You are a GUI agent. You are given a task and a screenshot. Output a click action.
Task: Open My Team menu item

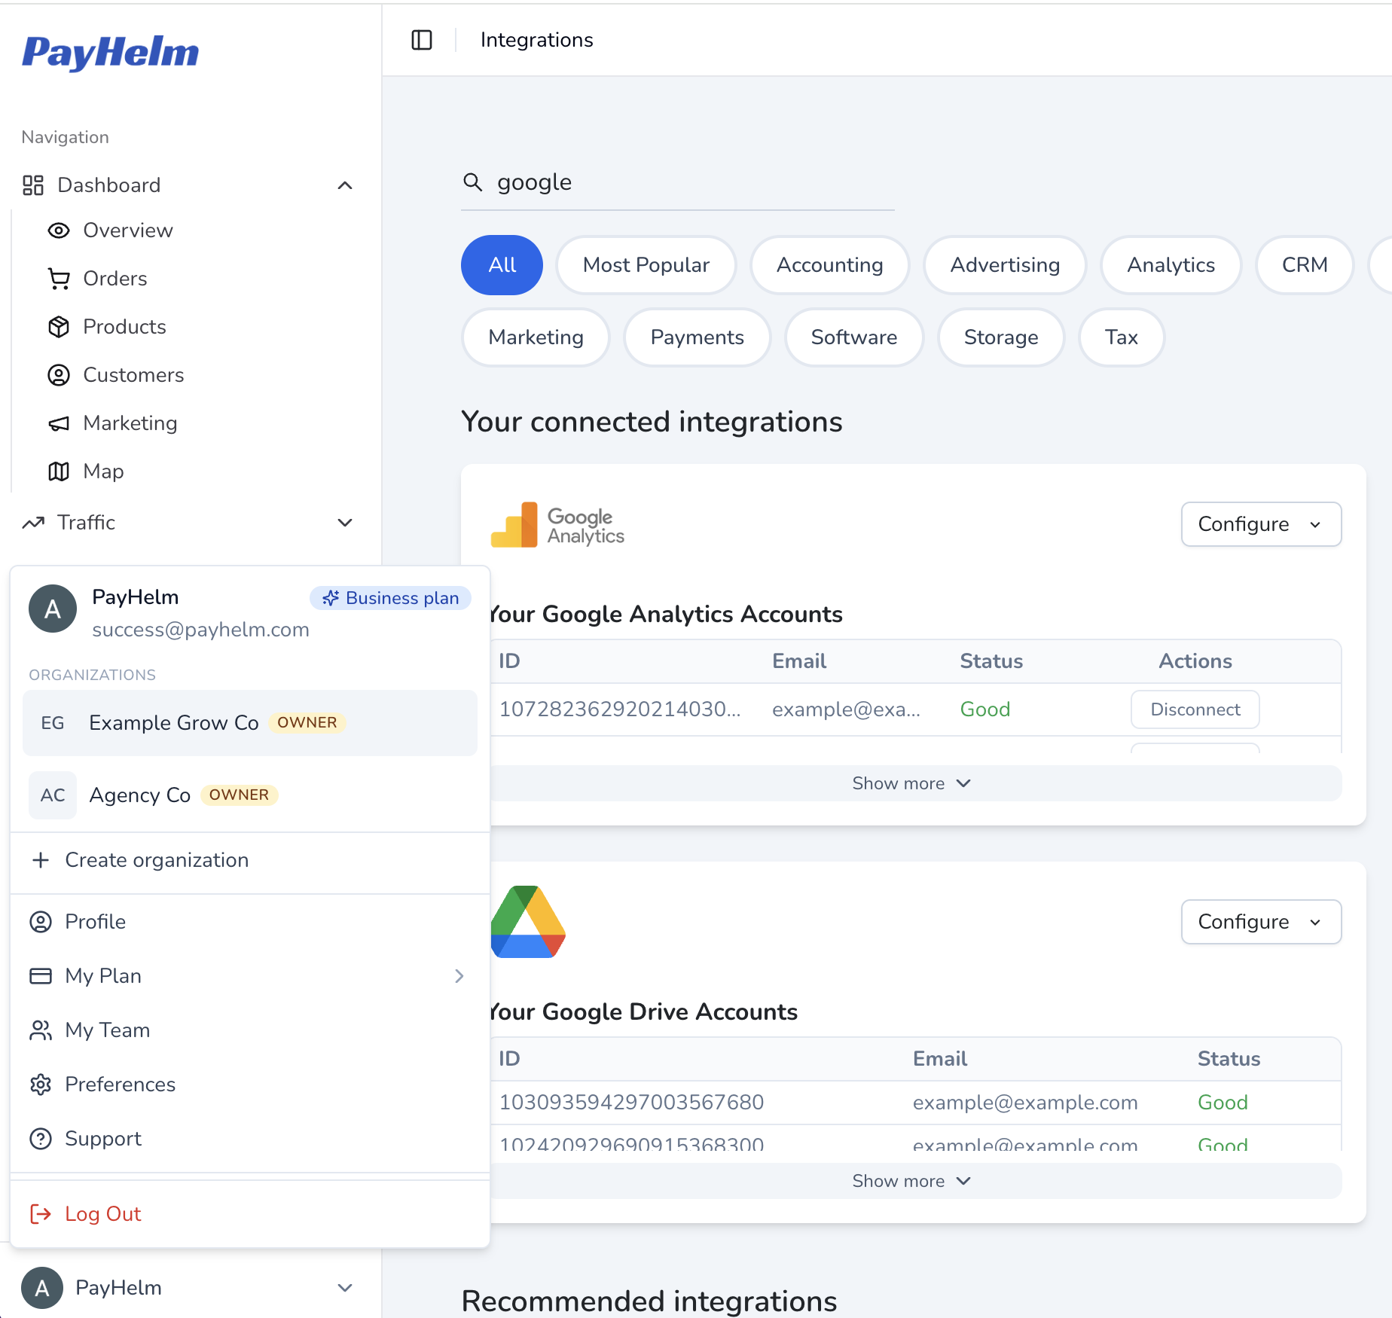(250, 1030)
